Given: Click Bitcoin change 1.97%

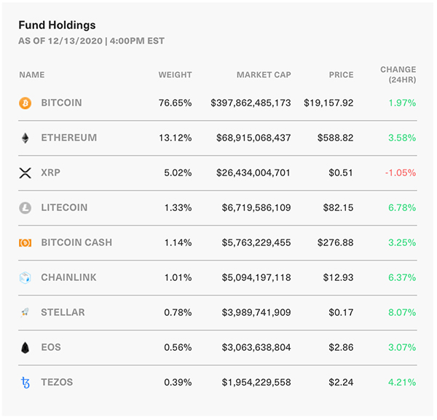Looking at the screenshot, I should [x=402, y=103].
